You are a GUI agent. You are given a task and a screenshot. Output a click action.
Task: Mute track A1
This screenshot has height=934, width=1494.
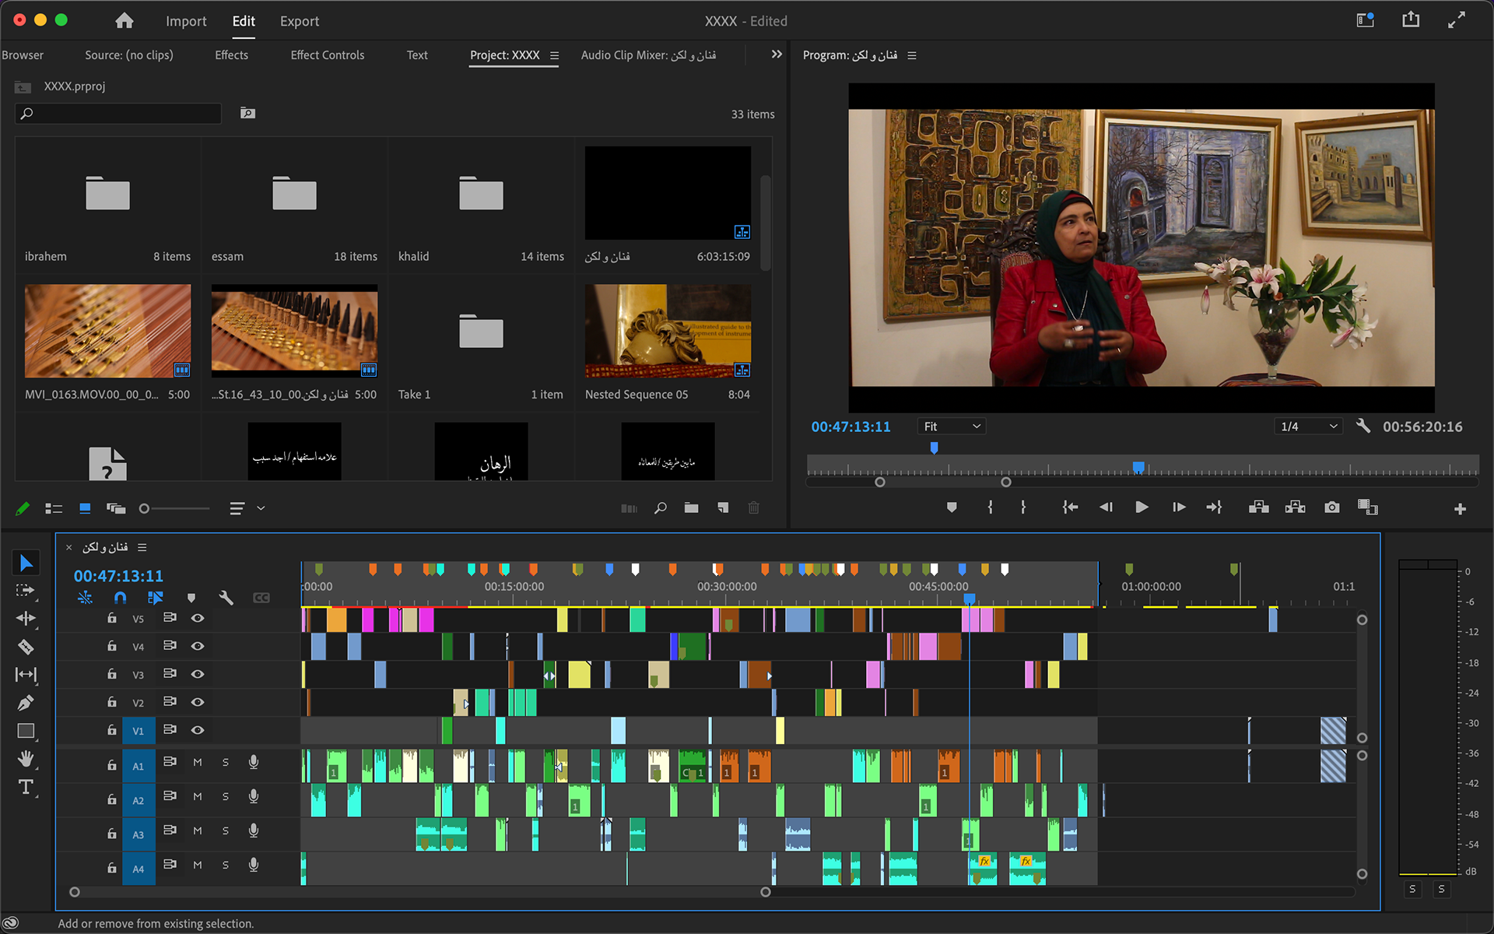[x=198, y=762]
